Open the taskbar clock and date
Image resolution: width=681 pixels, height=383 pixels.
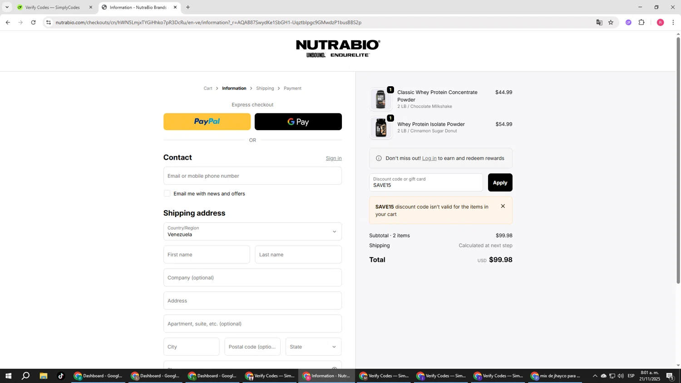click(x=649, y=376)
